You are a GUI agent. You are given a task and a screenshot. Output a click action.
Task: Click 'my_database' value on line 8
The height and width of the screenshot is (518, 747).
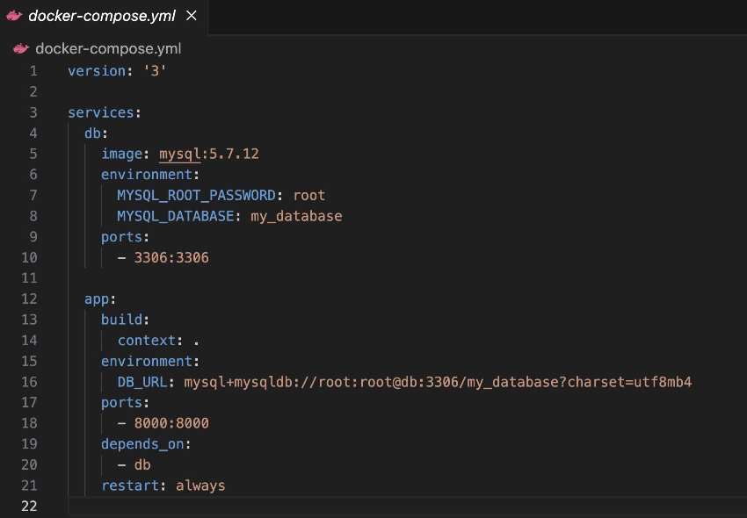(x=296, y=216)
